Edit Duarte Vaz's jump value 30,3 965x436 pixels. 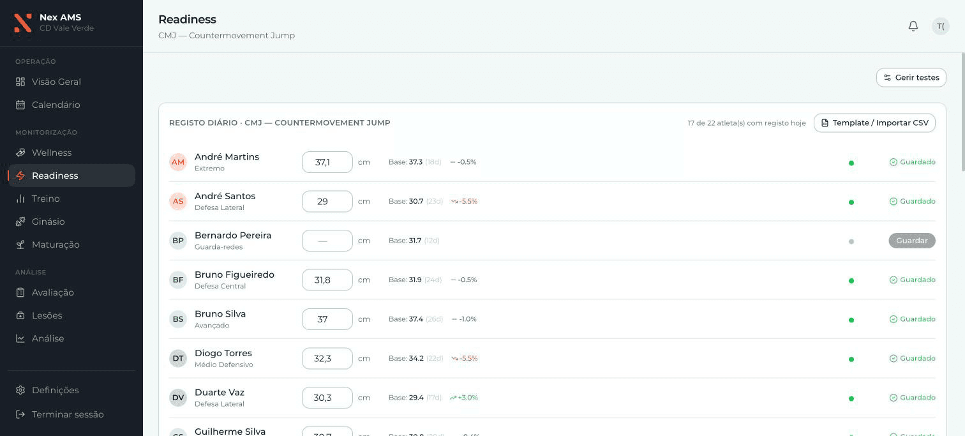[327, 398]
